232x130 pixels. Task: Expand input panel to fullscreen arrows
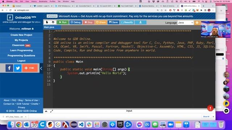click(x=51, y=111)
